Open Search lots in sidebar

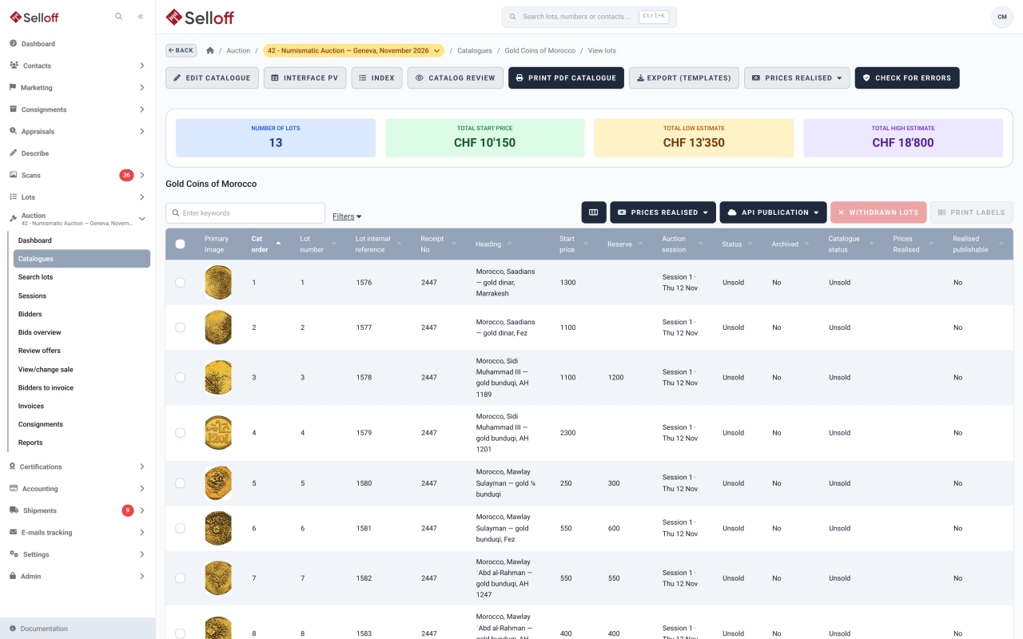(x=35, y=277)
